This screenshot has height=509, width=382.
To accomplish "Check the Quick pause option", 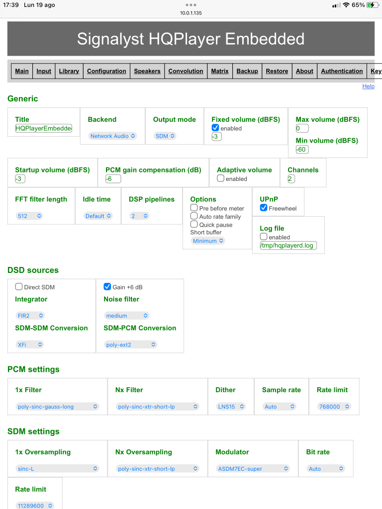I will 194,224.
